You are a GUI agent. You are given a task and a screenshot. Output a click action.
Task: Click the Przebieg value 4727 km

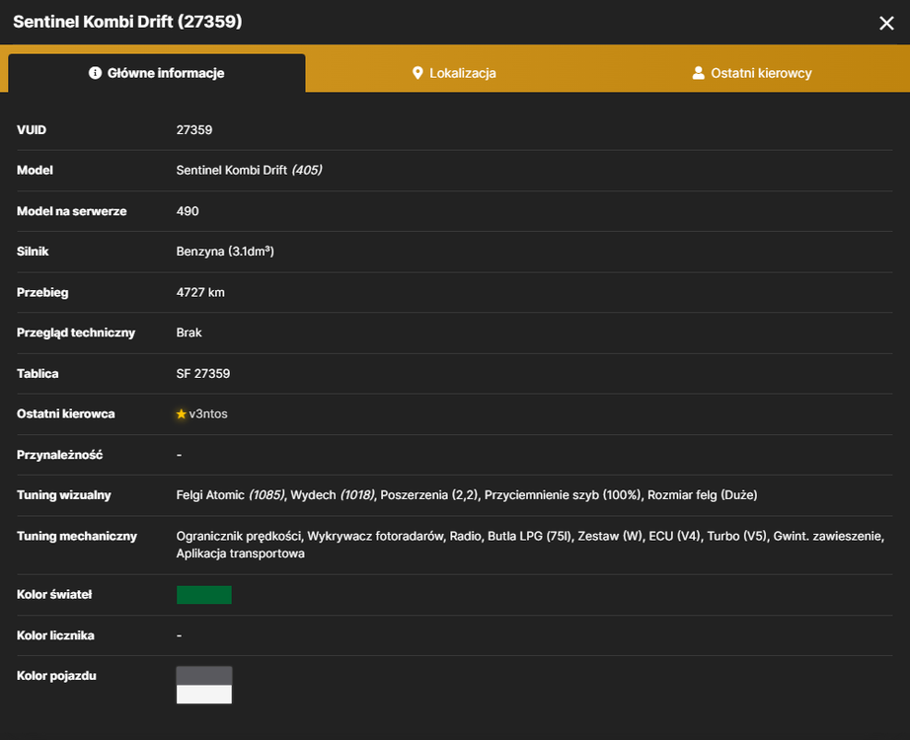click(200, 292)
